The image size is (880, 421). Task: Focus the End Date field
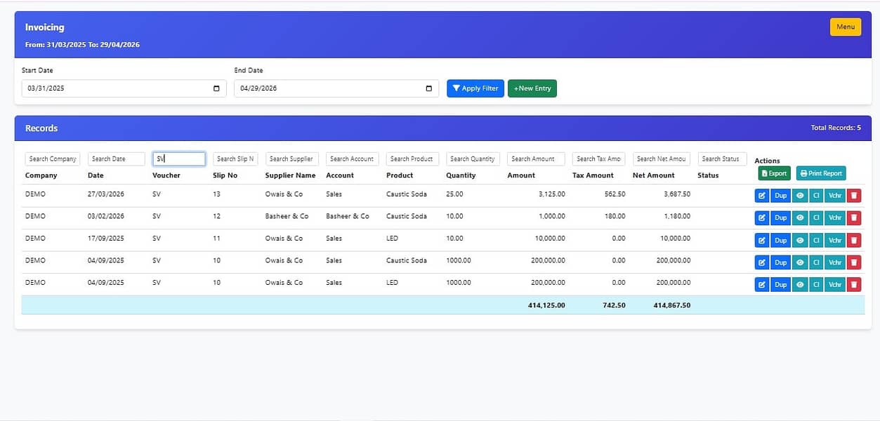pyautogui.click(x=336, y=88)
